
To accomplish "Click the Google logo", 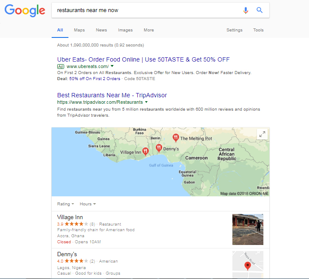I will 25,11.
